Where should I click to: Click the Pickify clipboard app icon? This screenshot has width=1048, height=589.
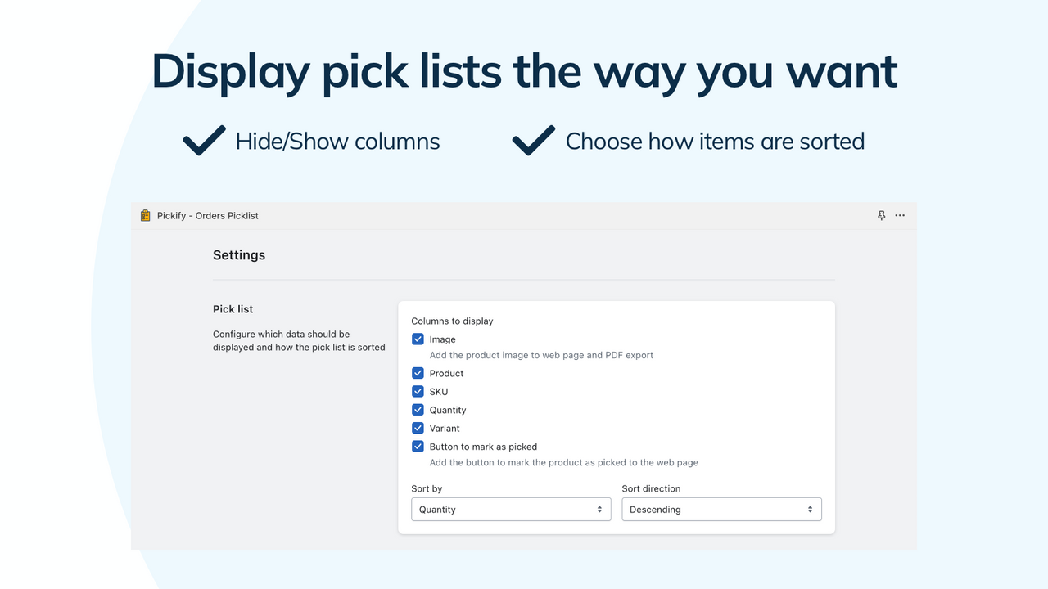pyautogui.click(x=144, y=215)
